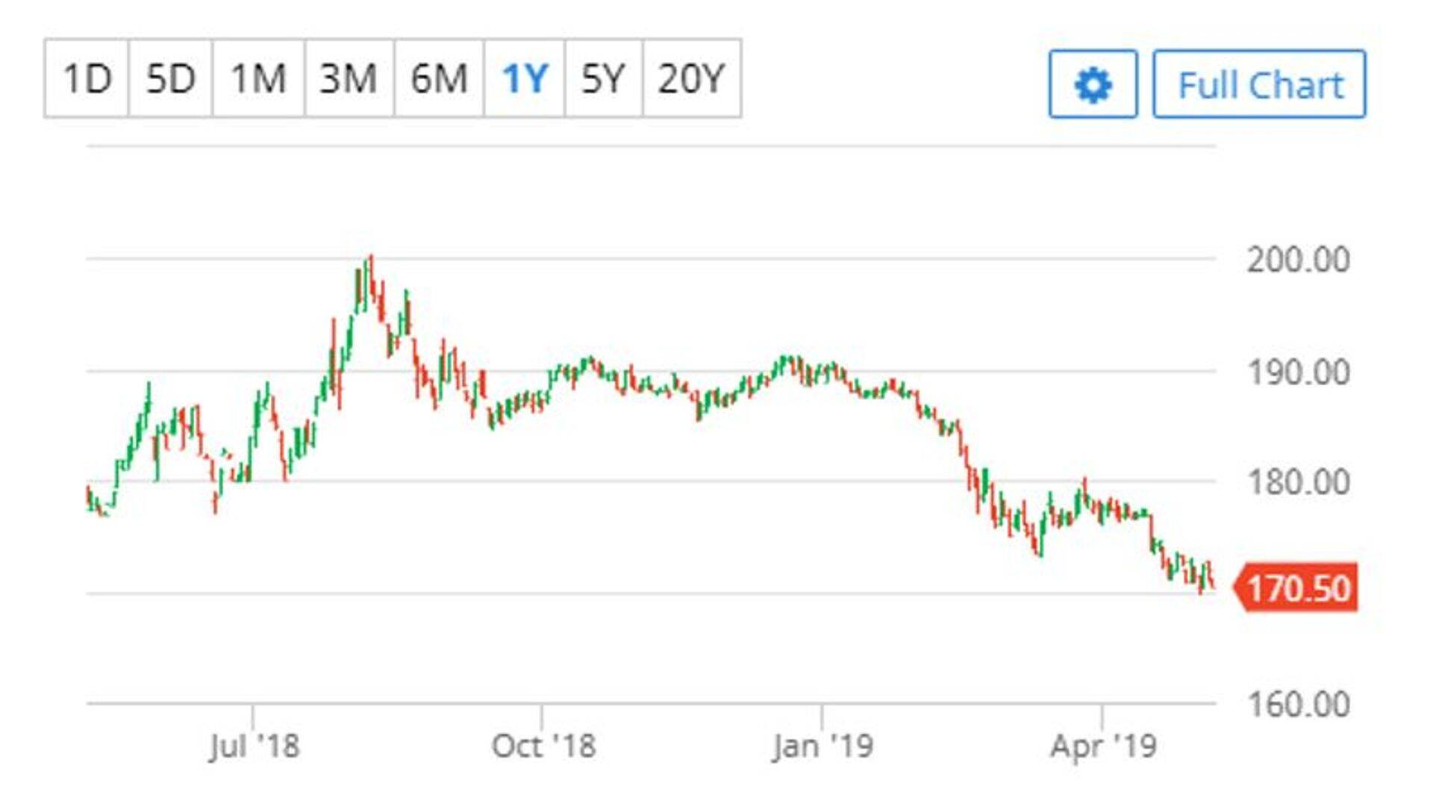The height and width of the screenshot is (801, 1433).
Task: Click the 200.00 price axis label
Action: (x=1298, y=260)
